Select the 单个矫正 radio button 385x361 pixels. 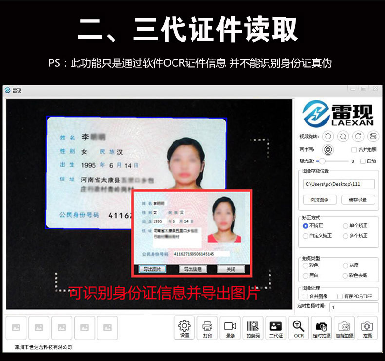pos(346,226)
